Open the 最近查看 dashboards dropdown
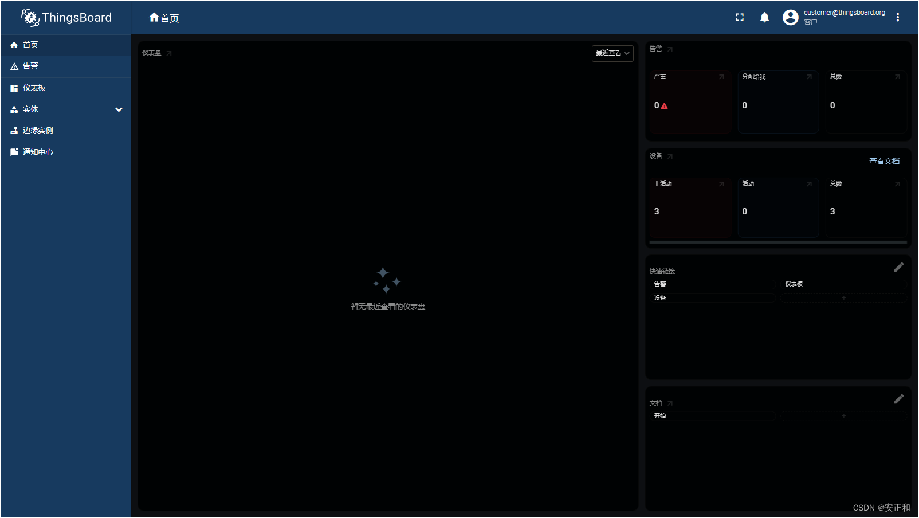This screenshot has height=518, width=919. pyautogui.click(x=612, y=53)
